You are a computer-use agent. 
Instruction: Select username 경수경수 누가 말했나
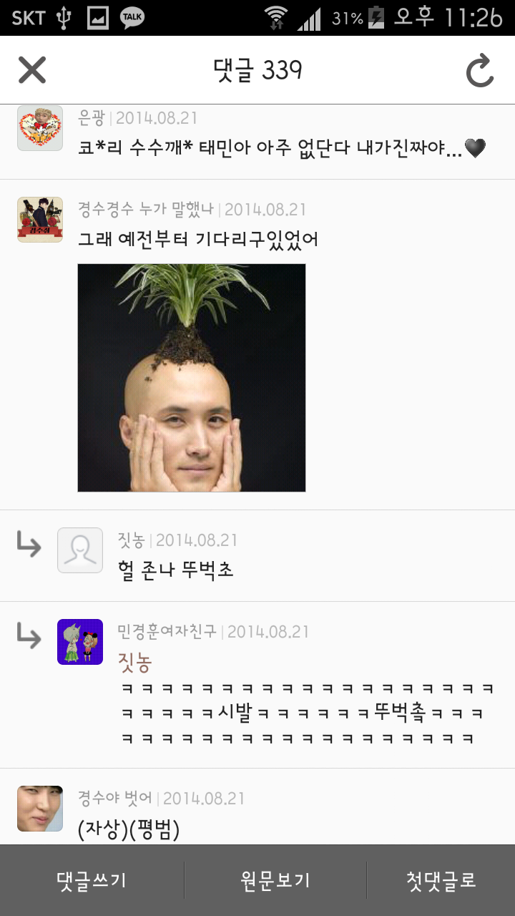coord(146,210)
